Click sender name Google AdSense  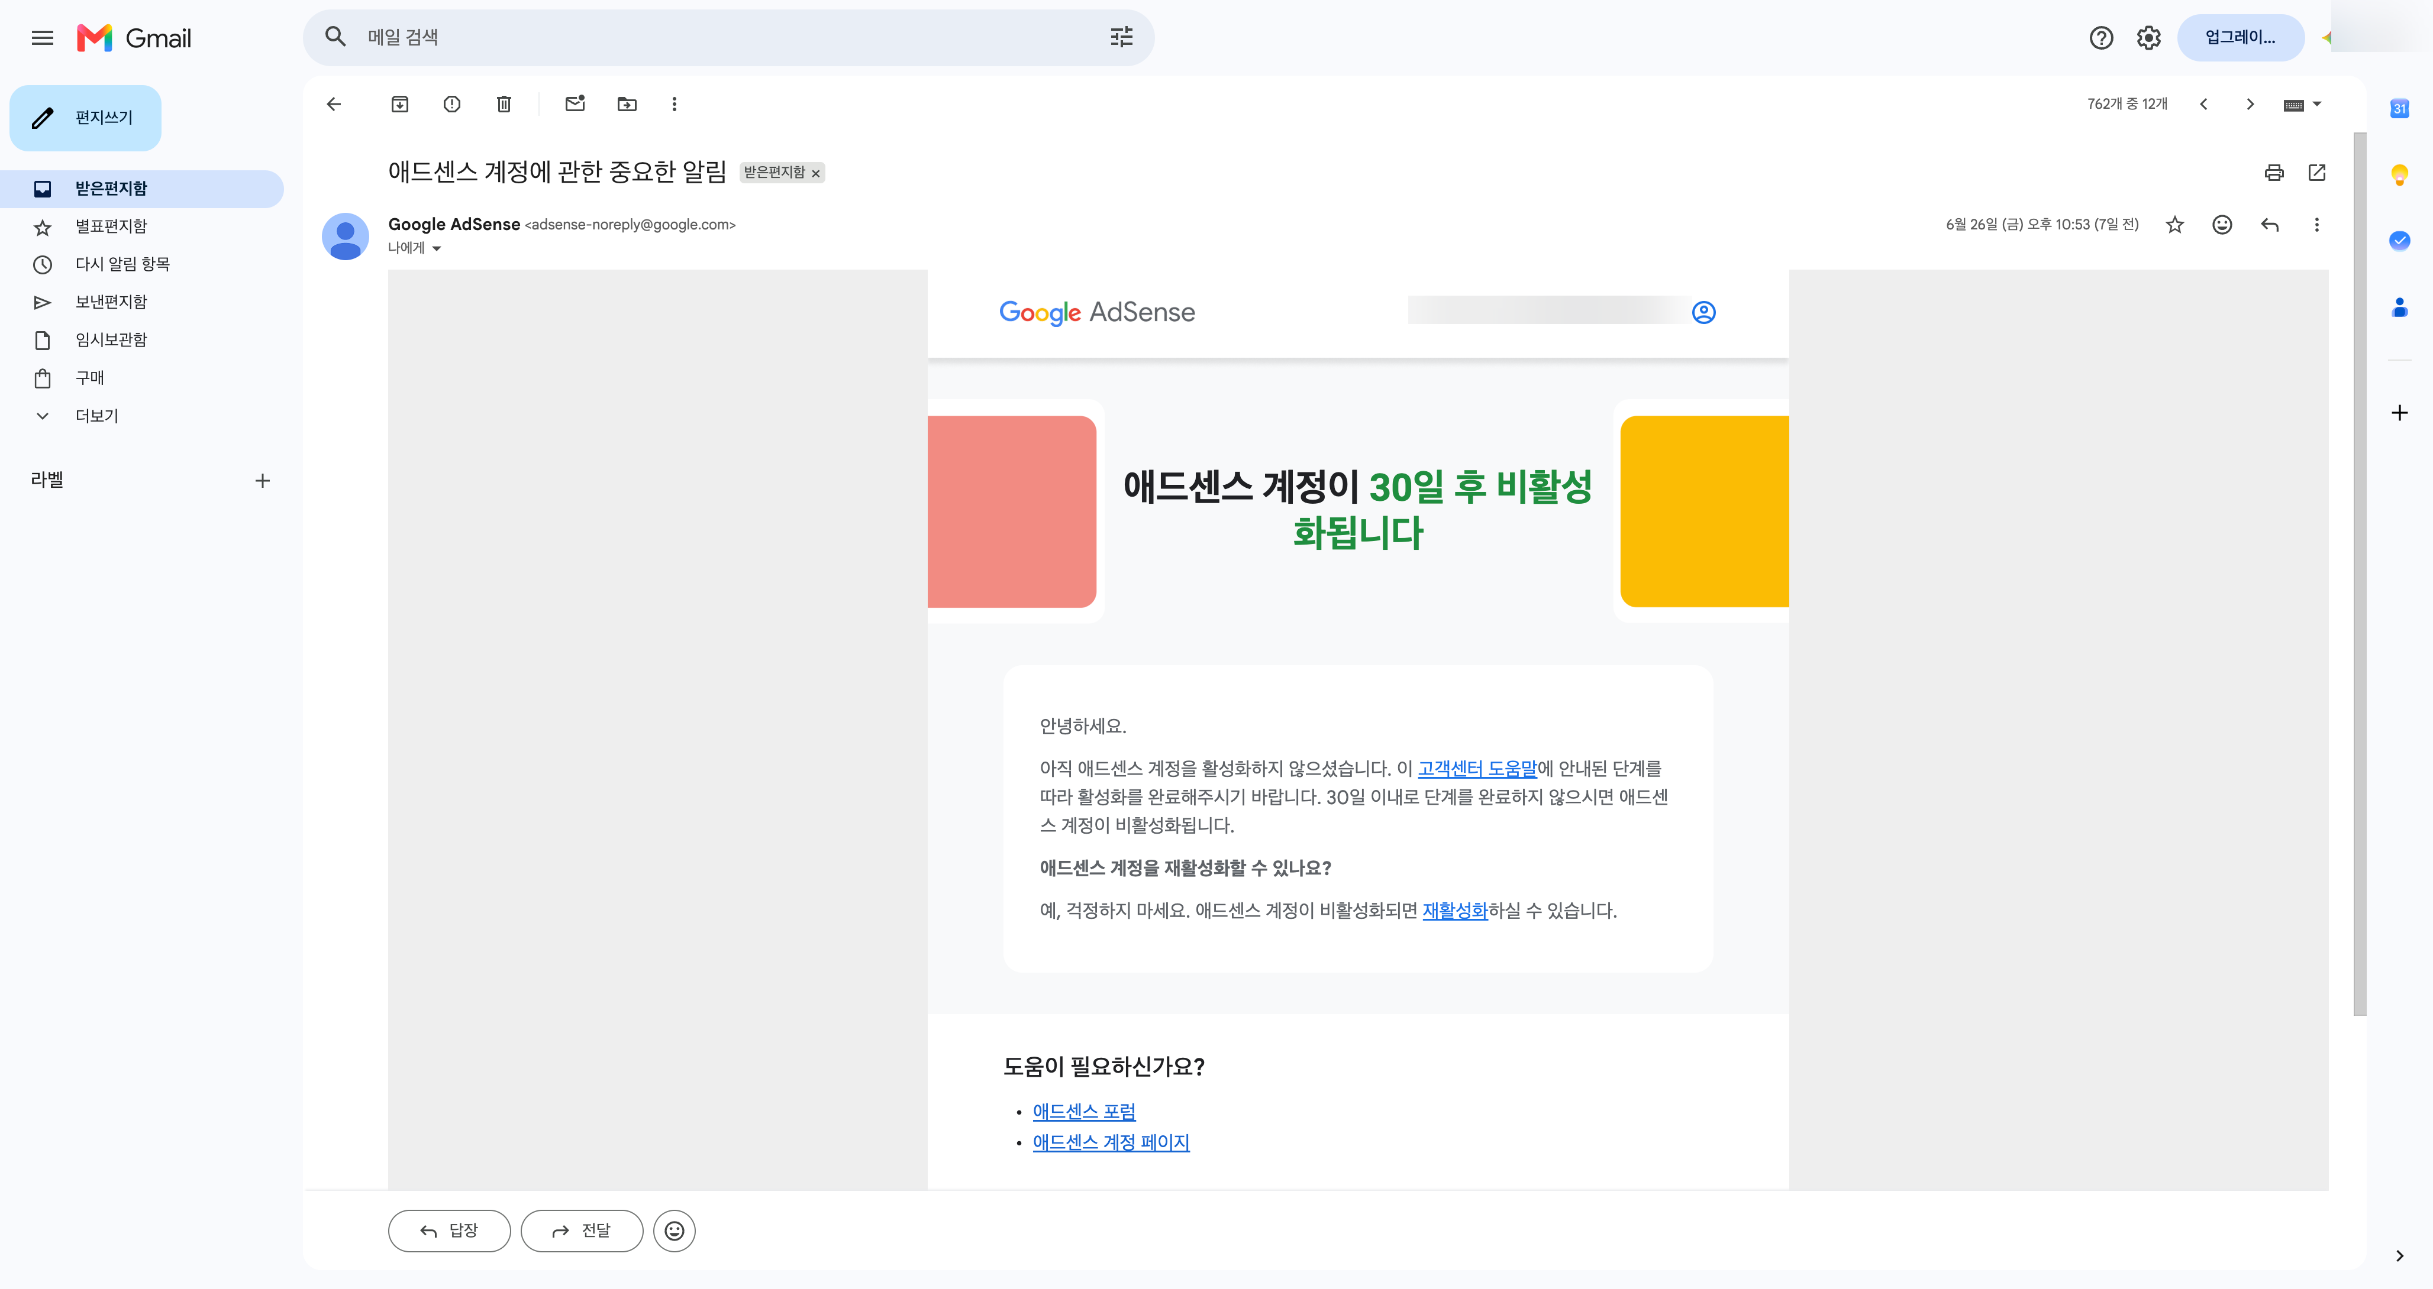[454, 225]
